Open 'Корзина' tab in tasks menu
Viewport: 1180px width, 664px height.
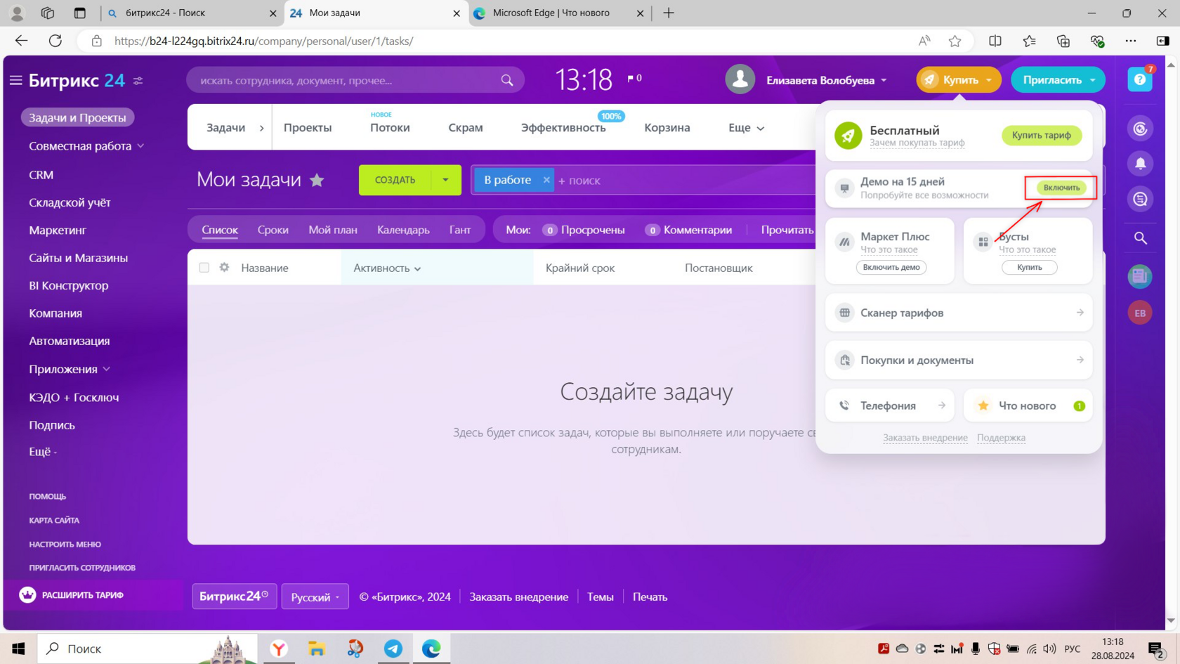[667, 128]
